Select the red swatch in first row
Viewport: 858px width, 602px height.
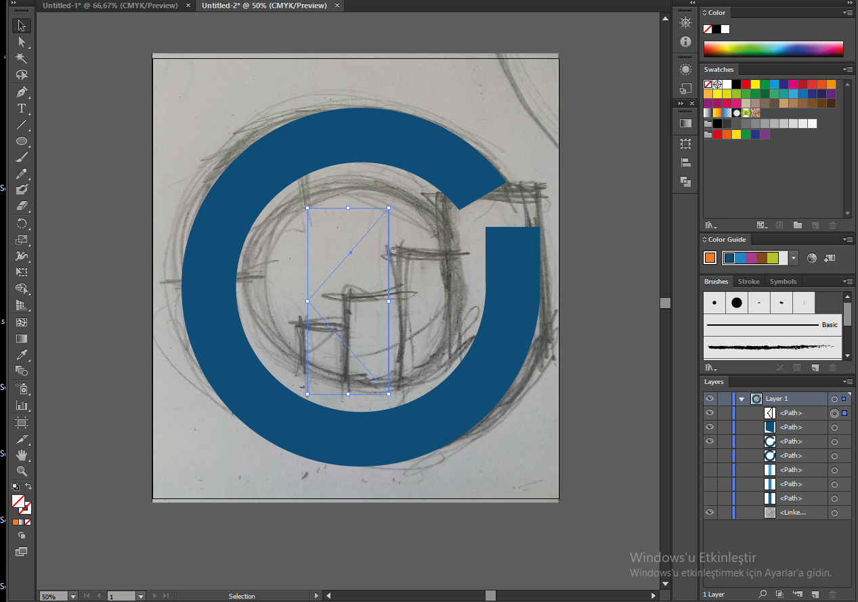pos(745,85)
